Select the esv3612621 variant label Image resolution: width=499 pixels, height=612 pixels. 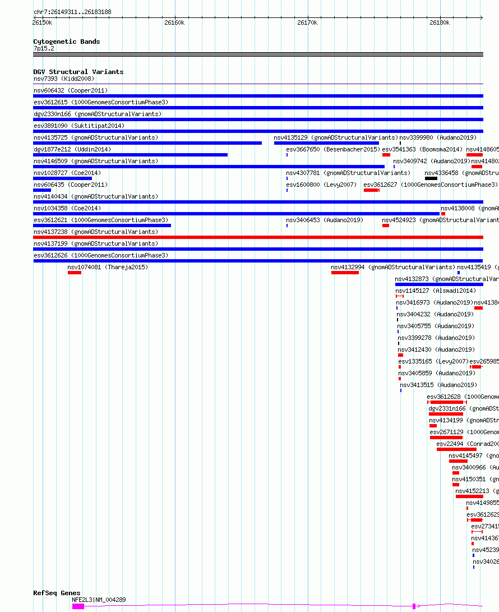click(101, 220)
